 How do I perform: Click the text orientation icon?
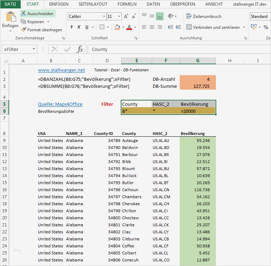click(171, 16)
